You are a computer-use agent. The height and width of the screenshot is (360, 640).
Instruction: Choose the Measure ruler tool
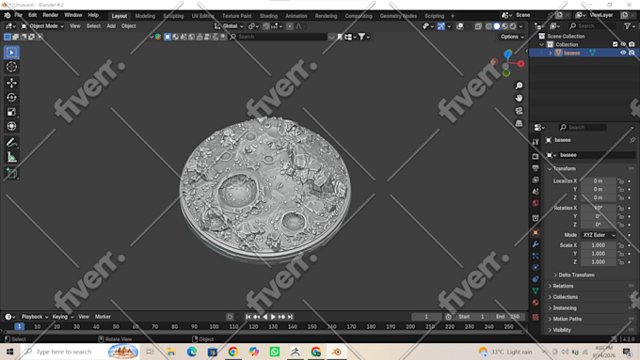(x=11, y=157)
